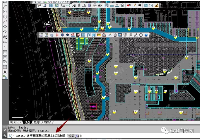Select the Point tool
The width and height of the screenshot is (202, 140).
tap(5, 47)
